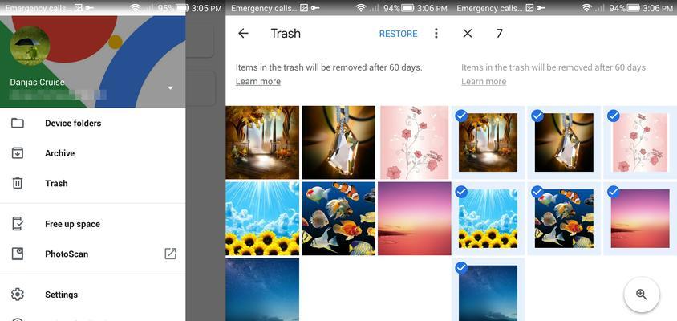Screen dimensions: 677x321
Task: Go back with the Trash screen arrow
Action: pos(244,33)
